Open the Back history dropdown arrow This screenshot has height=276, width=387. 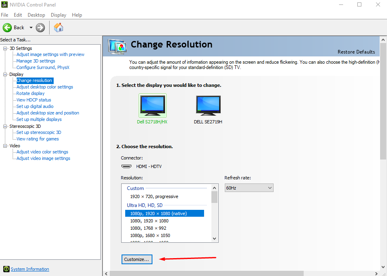[x=31, y=28]
